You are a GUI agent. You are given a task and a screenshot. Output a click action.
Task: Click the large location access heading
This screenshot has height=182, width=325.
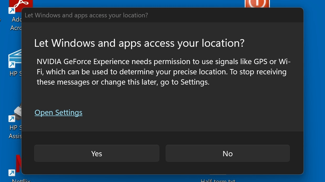point(139,43)
